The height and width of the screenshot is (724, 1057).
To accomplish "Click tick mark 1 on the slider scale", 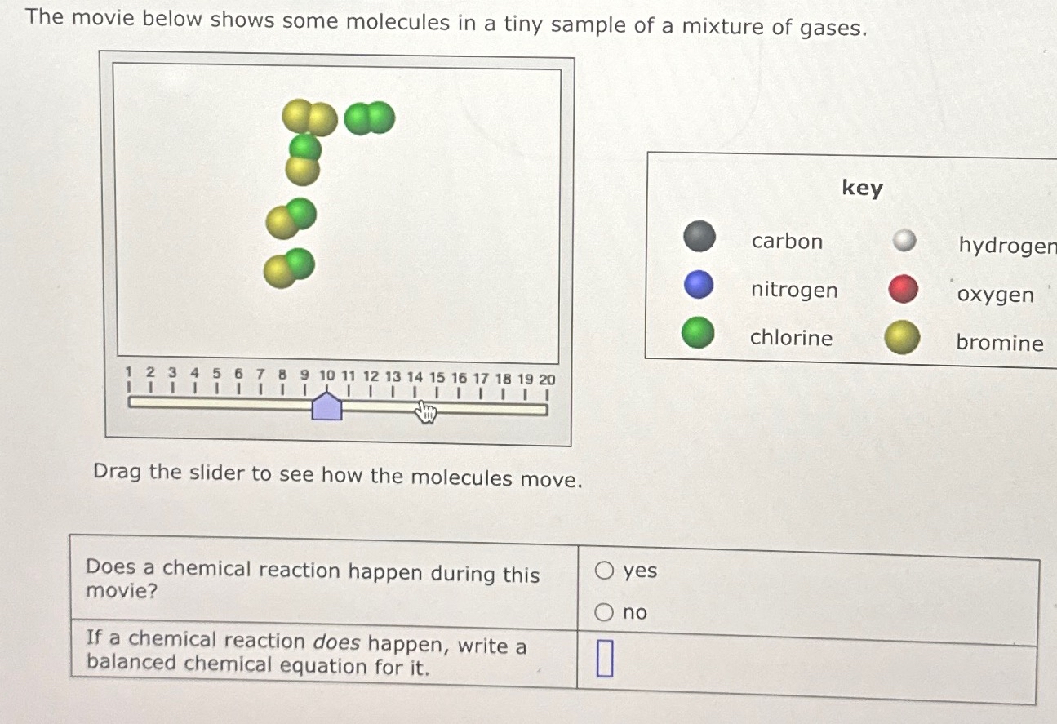I will click(x=128, y=389).
